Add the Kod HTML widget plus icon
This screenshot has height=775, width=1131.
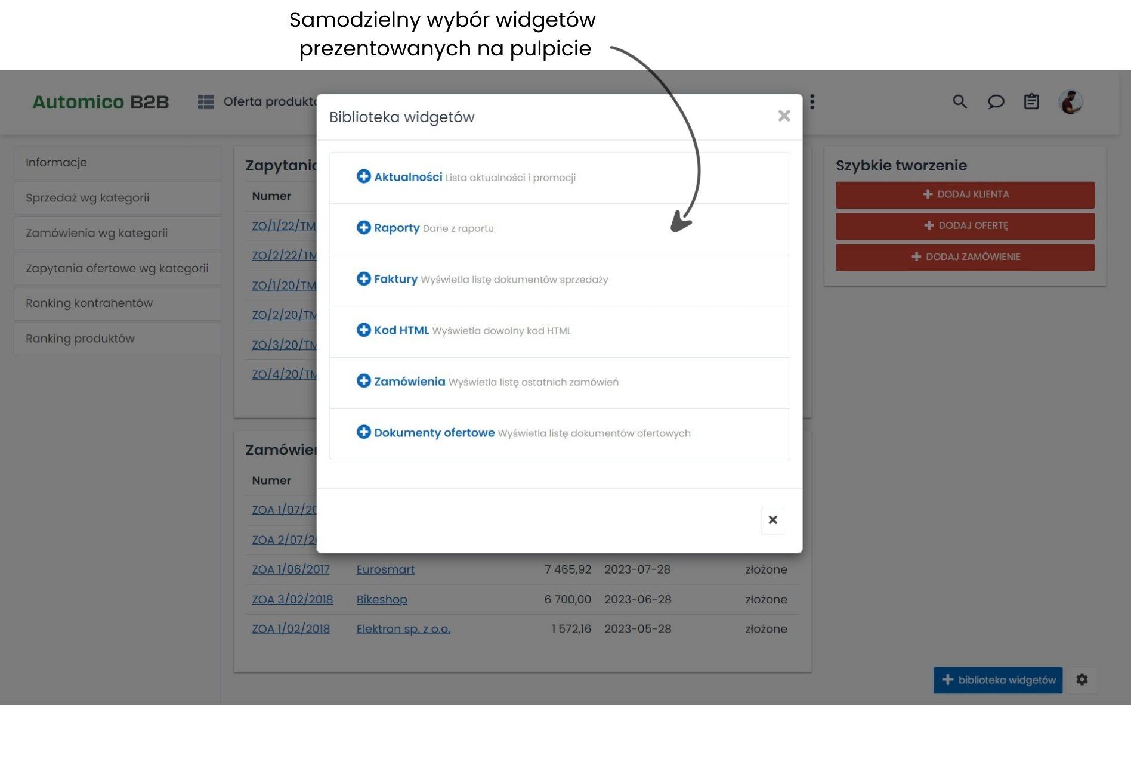[x=363, y=330]
